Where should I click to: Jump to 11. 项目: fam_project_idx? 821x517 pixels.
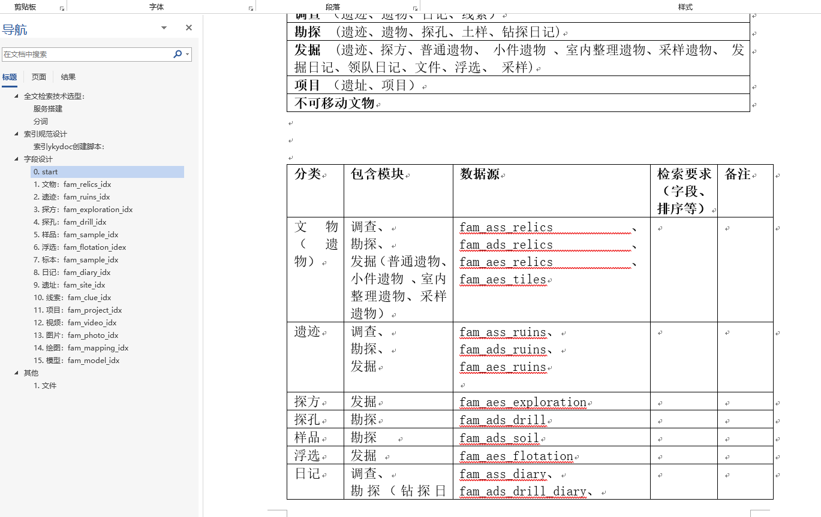78,310
